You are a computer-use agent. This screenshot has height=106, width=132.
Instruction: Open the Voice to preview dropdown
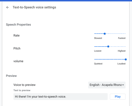click(107, 85)
